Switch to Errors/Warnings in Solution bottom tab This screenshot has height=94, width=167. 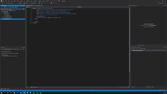pos(141,87)
